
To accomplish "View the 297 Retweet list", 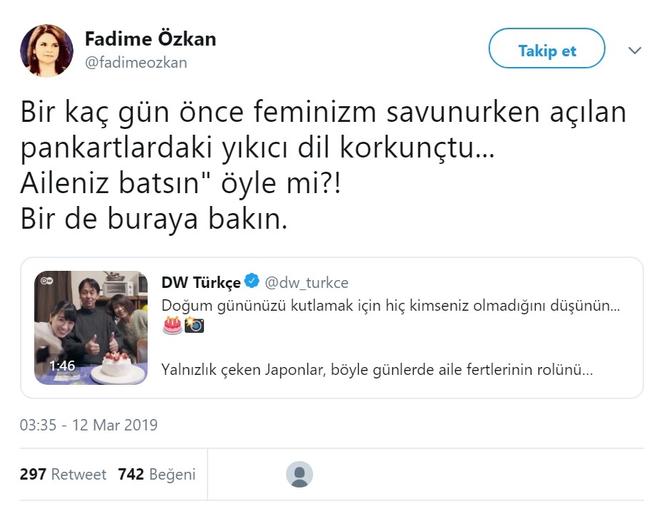I will (x=63, y=474).
